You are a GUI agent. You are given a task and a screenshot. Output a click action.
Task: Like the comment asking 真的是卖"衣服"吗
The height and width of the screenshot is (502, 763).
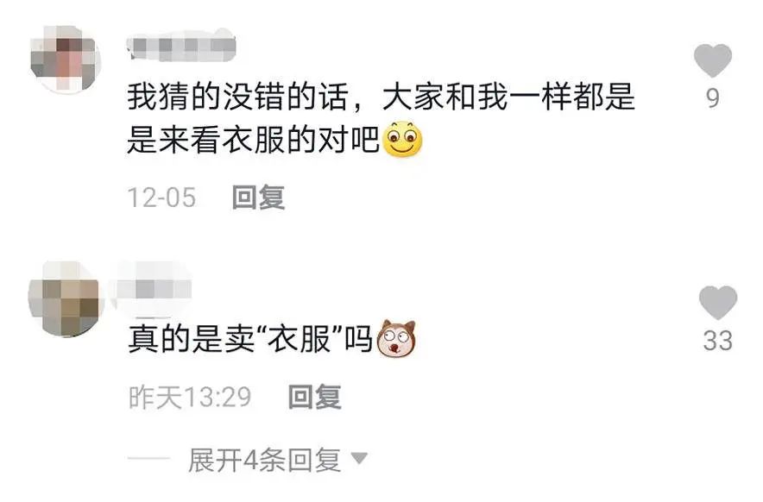[718, 302]
